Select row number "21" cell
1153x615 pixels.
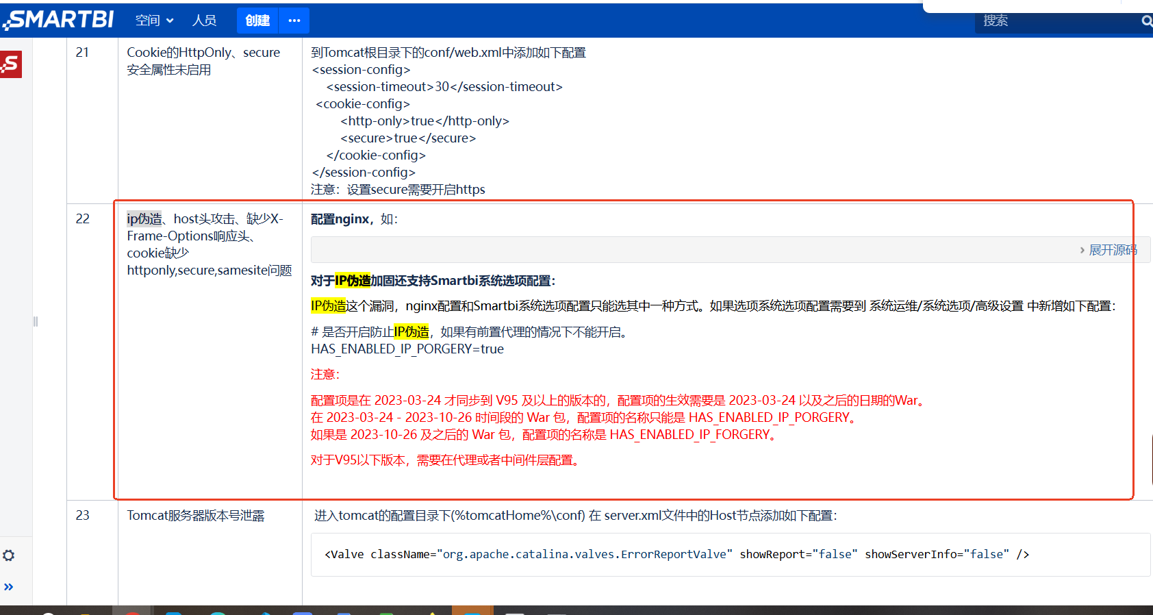[x=82, y=53]
